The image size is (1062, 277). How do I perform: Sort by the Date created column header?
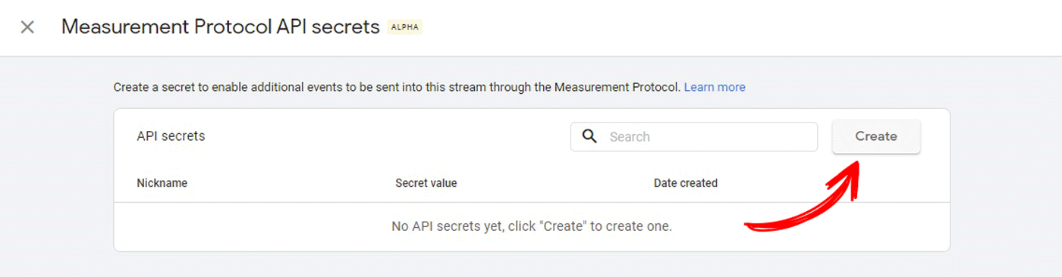tap(686, 183)
